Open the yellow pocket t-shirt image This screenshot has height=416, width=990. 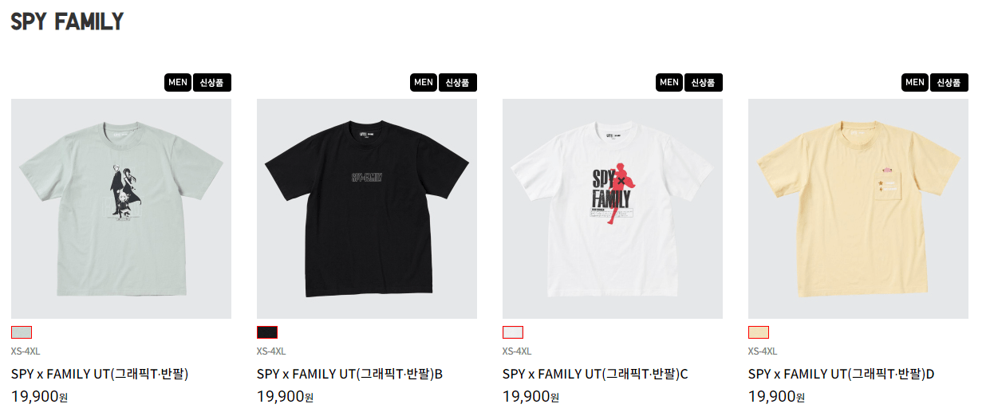(858, 209)
